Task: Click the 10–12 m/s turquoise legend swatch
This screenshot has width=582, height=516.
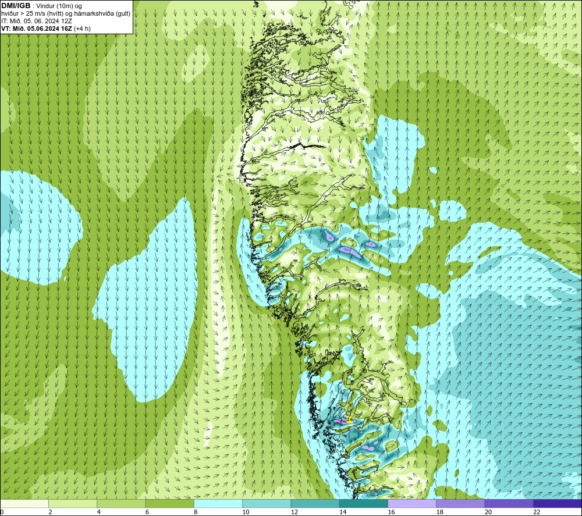Action: tap(267, 503)
